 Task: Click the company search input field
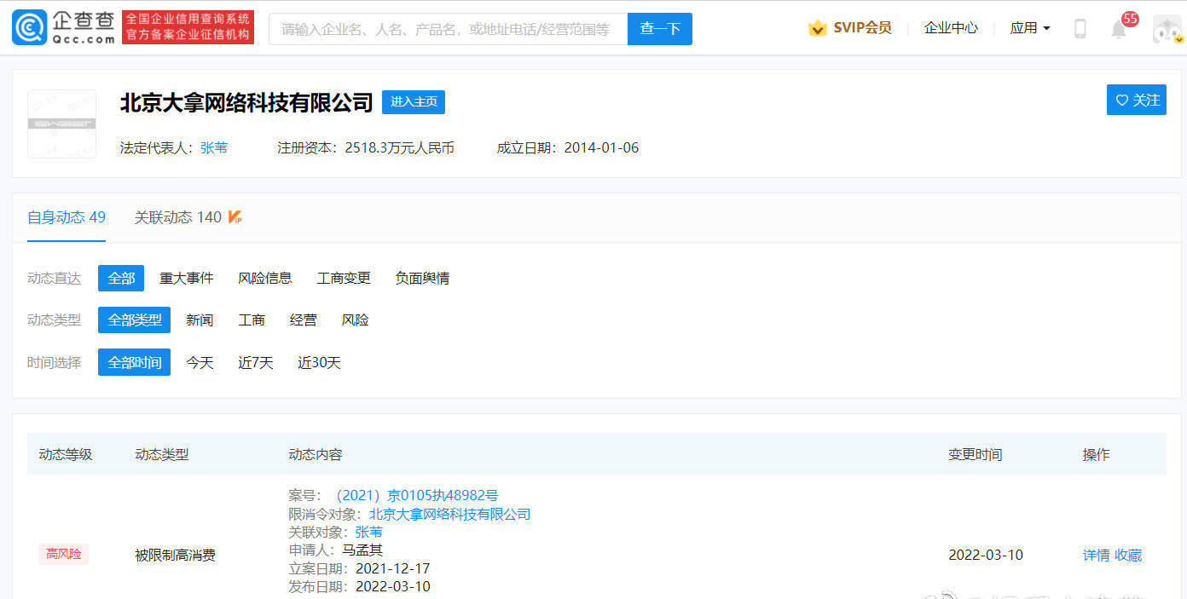[x=448, y=29]
